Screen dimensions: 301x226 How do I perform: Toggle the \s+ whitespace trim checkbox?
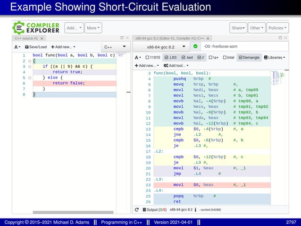coord(213,58)
